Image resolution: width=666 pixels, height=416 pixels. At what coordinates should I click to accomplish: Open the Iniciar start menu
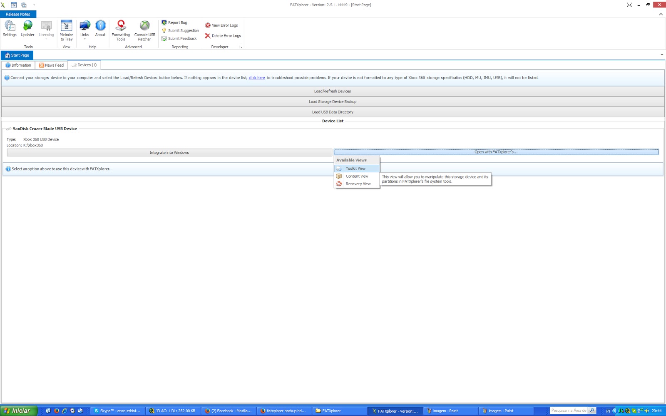pos(19,411)
